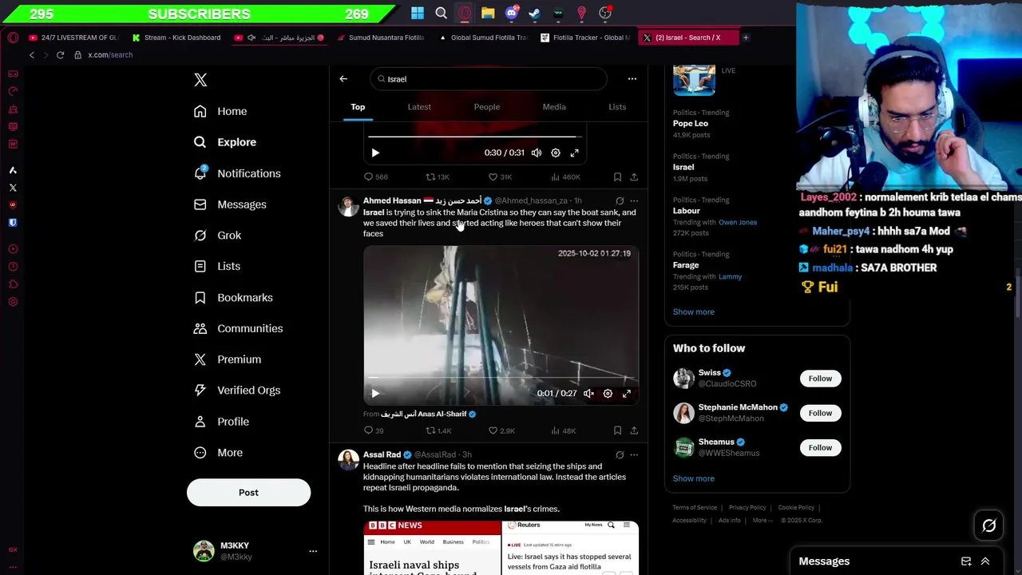Click the Post button
Image resolution: width=1022 pixels, height=575 pixels.
248,493
